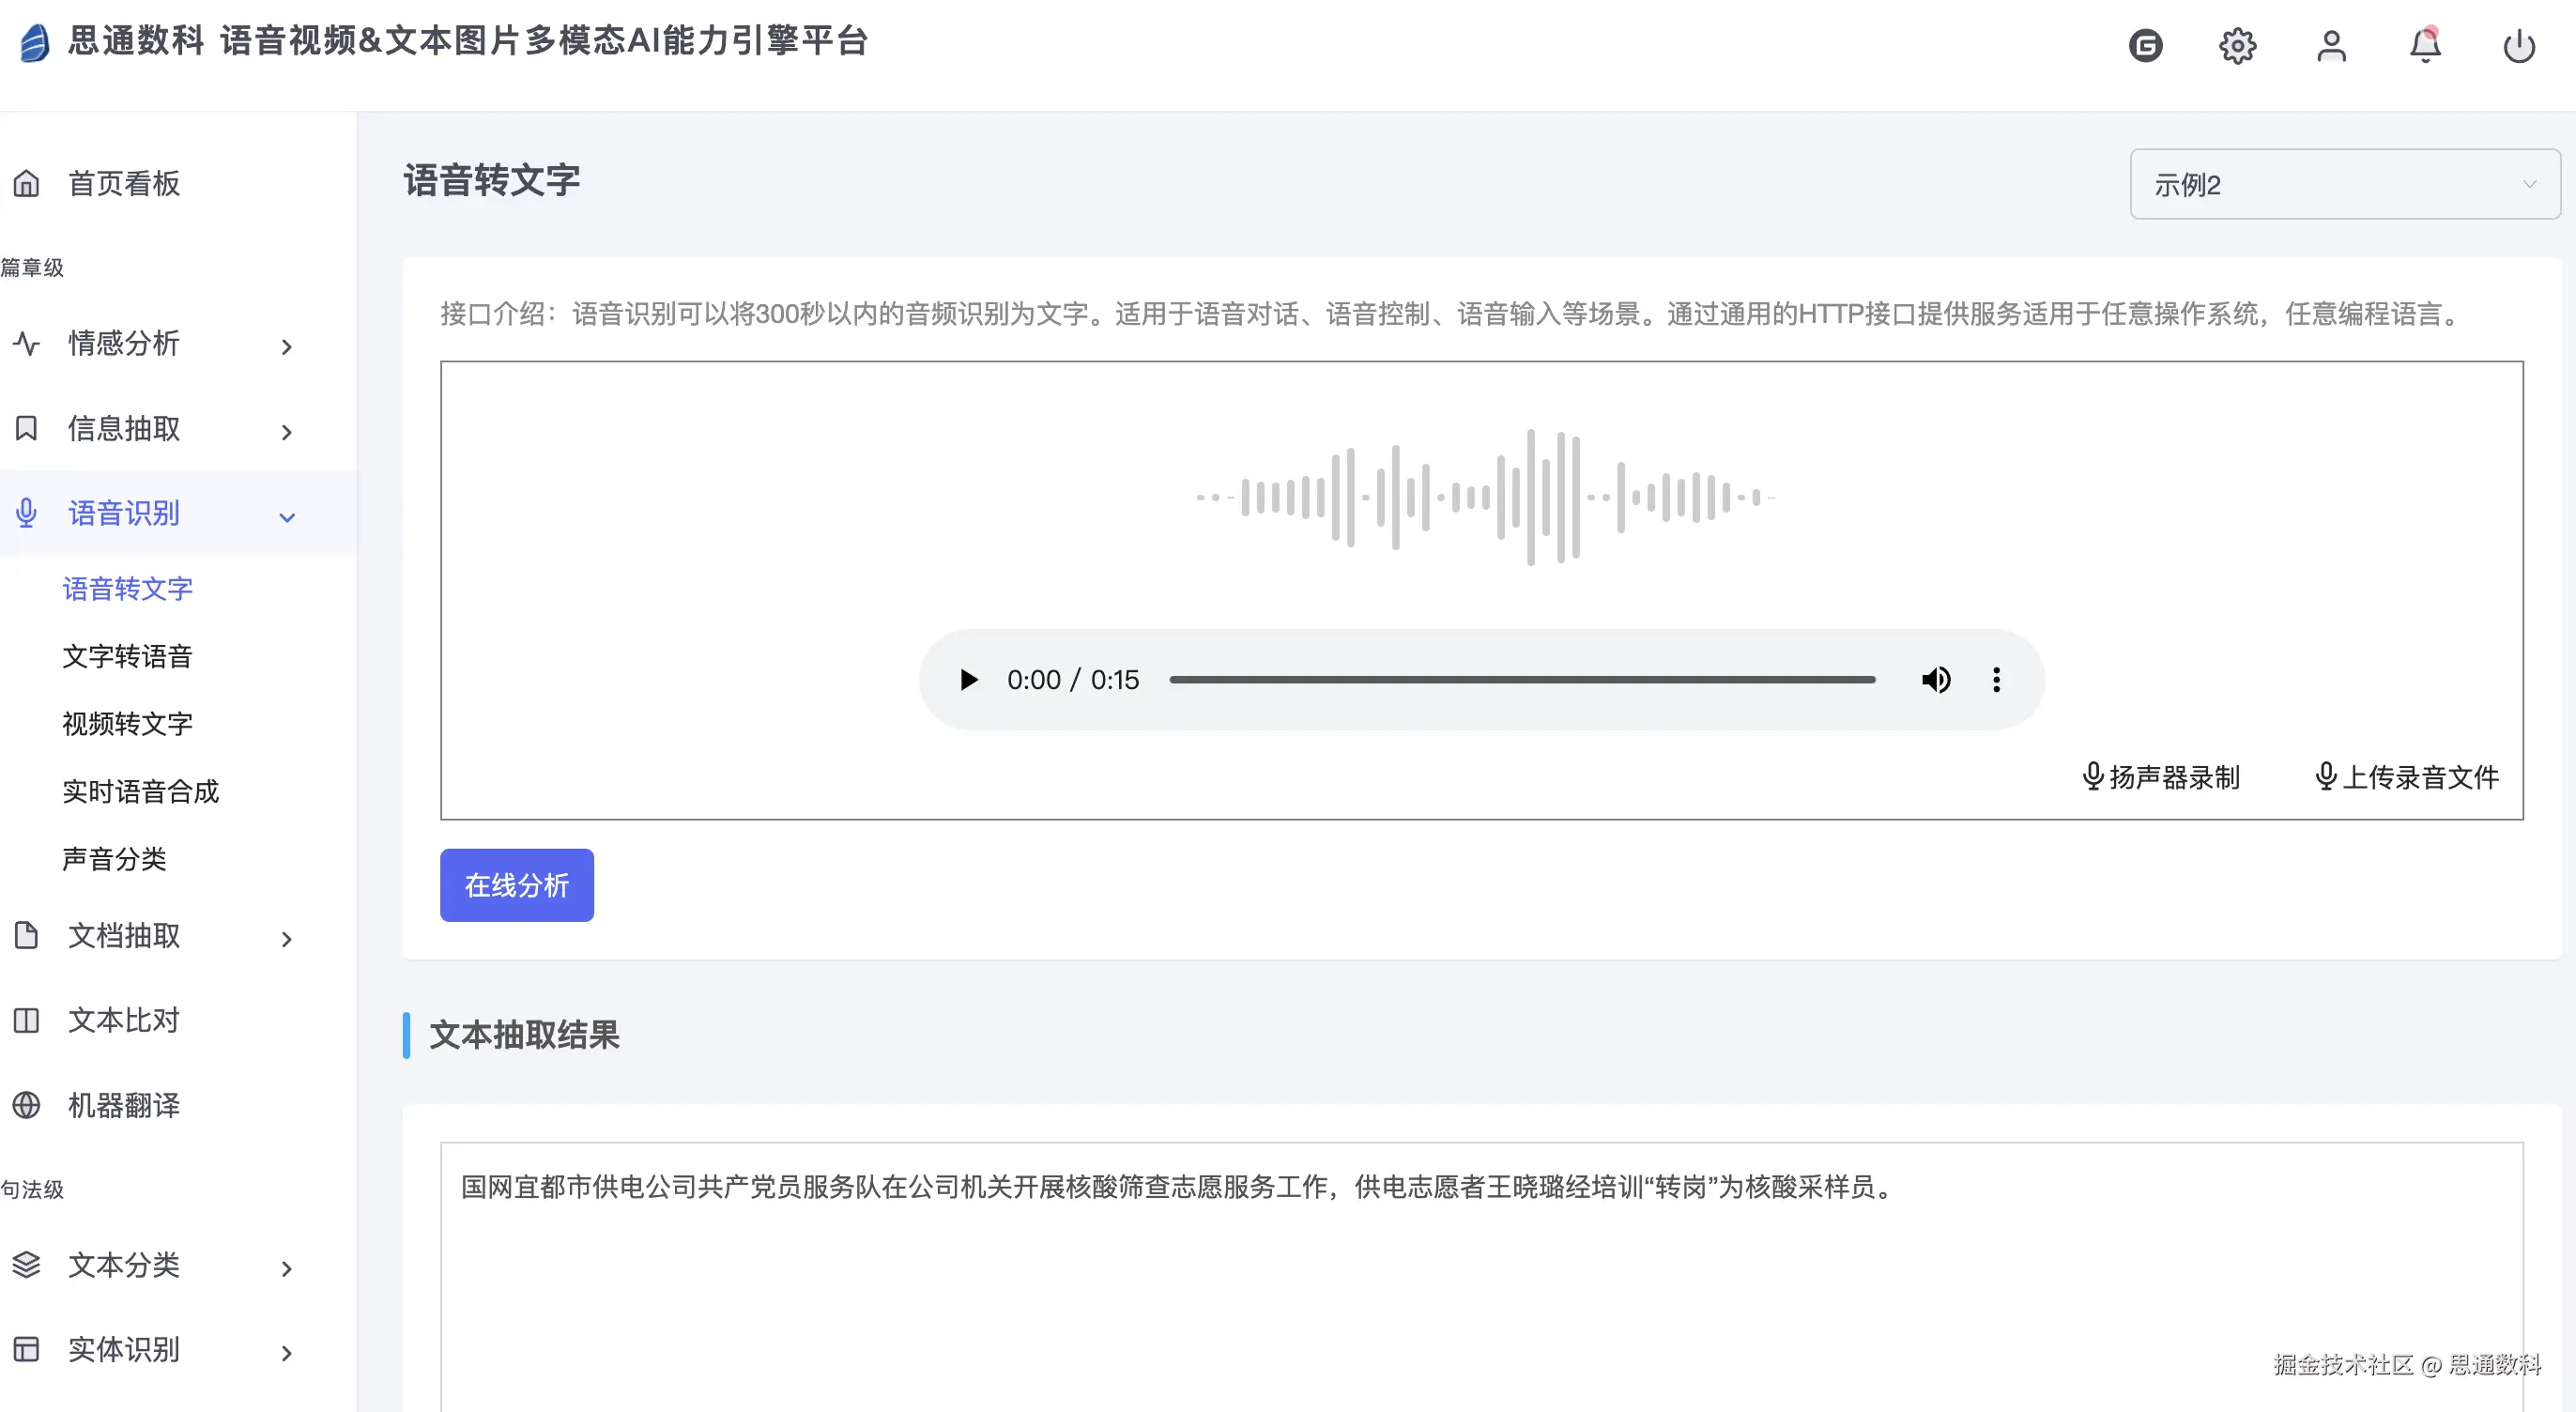
Task: Click 扬声器录制 microphone recording option
Action: click(2160, 776)
